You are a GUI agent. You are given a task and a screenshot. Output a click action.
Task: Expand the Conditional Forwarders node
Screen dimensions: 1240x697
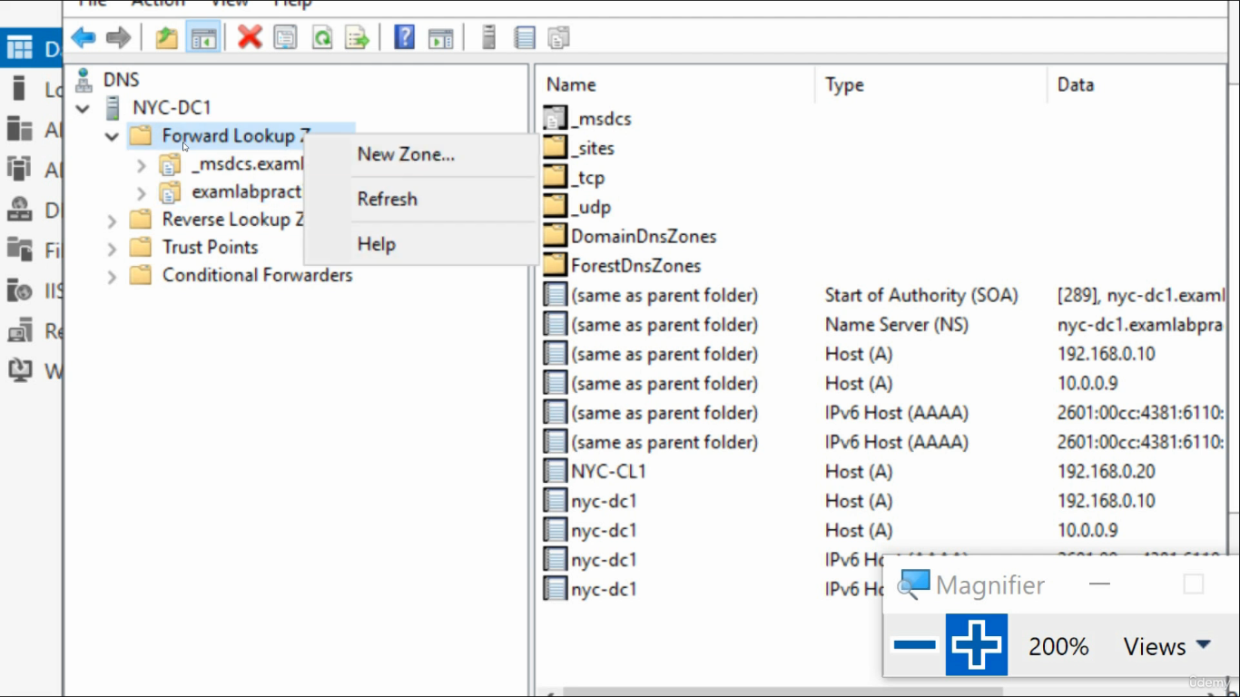112,276
